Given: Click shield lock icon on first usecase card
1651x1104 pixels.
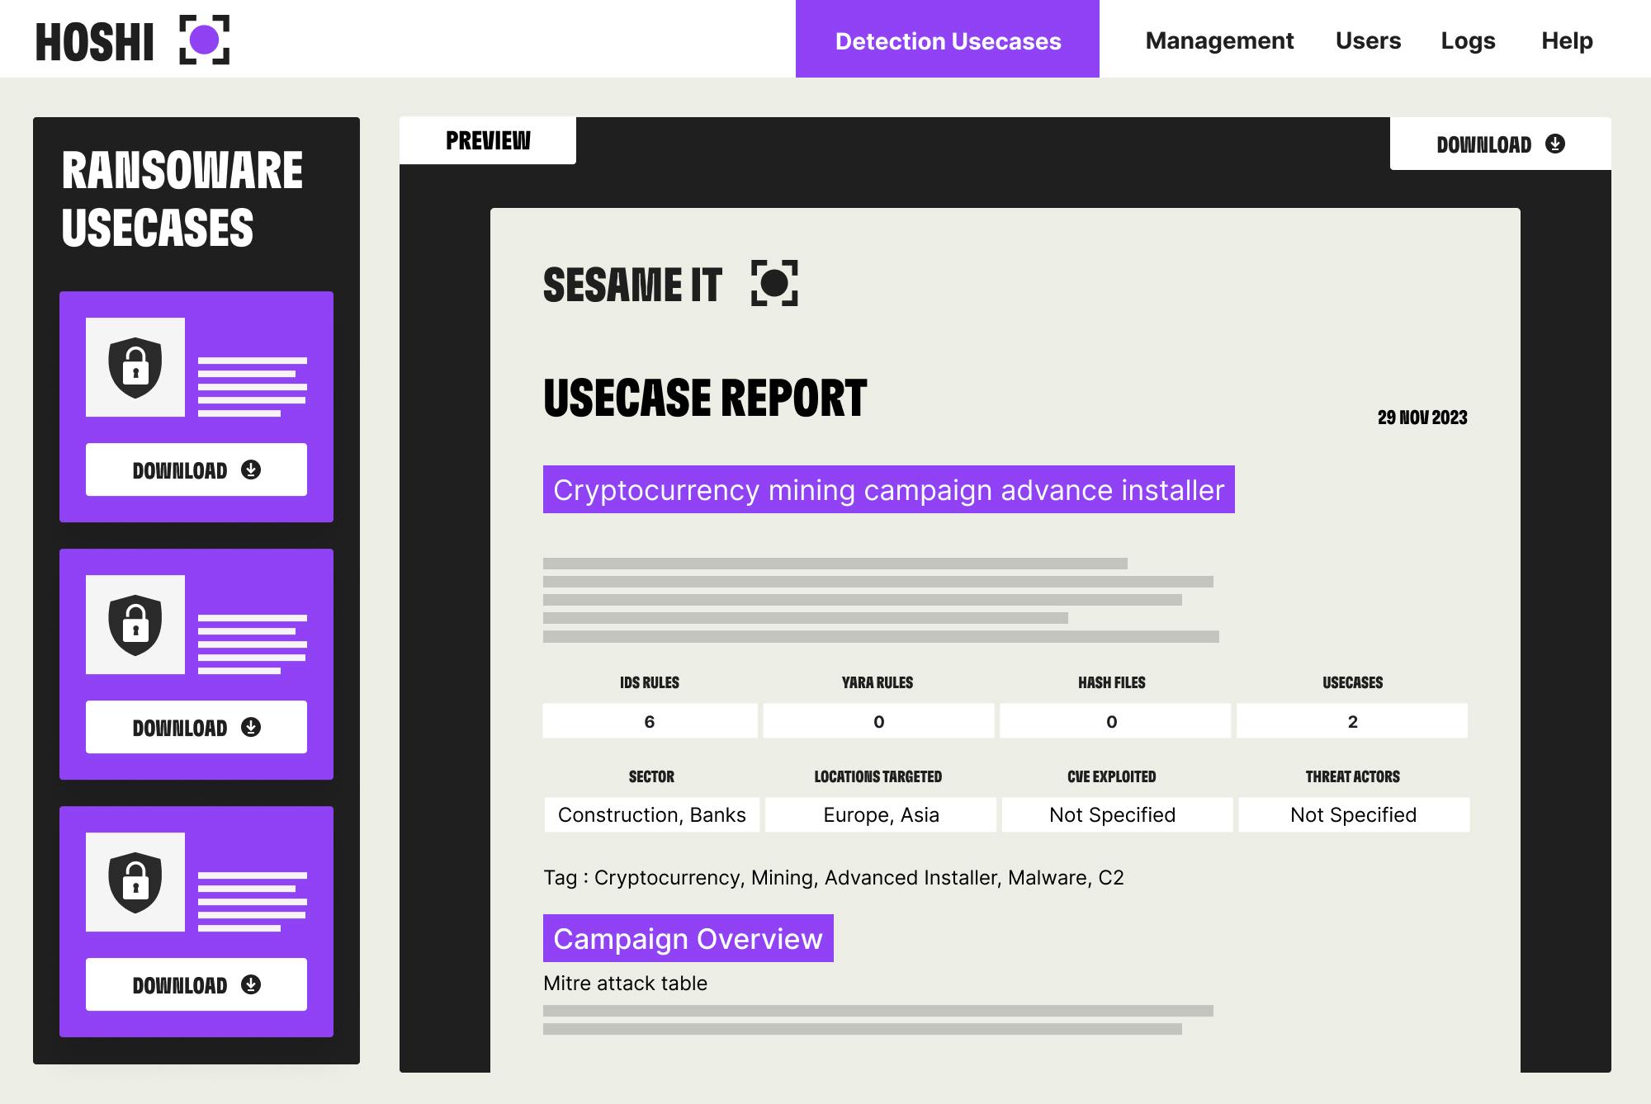Looking at the screenshot, I should 135,367.
